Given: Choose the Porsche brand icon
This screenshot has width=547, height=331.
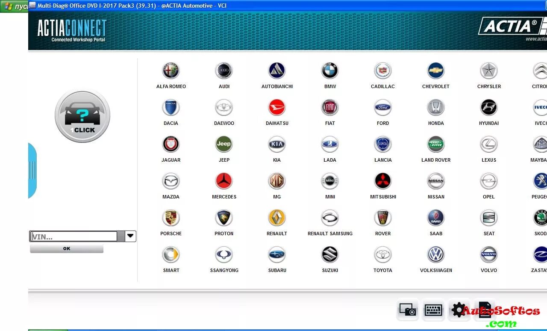Looking at the screenshot, I should coord(171,218).
